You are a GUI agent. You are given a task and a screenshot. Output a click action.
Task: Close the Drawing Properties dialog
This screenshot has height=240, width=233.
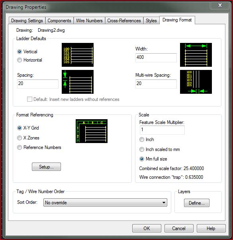click(x=220, y=5)
